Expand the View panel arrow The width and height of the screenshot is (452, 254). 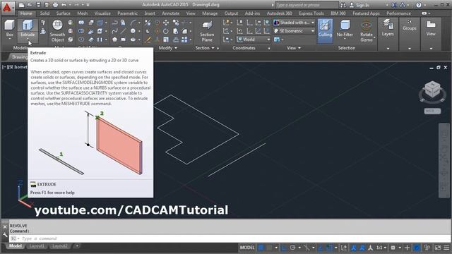coord(299,48)
